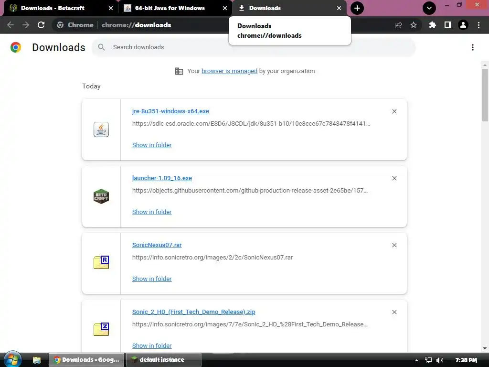The height and width of the screenshot is (367, 489).
Task: Click the RAR archive file icon
Action: click(101, 262)
